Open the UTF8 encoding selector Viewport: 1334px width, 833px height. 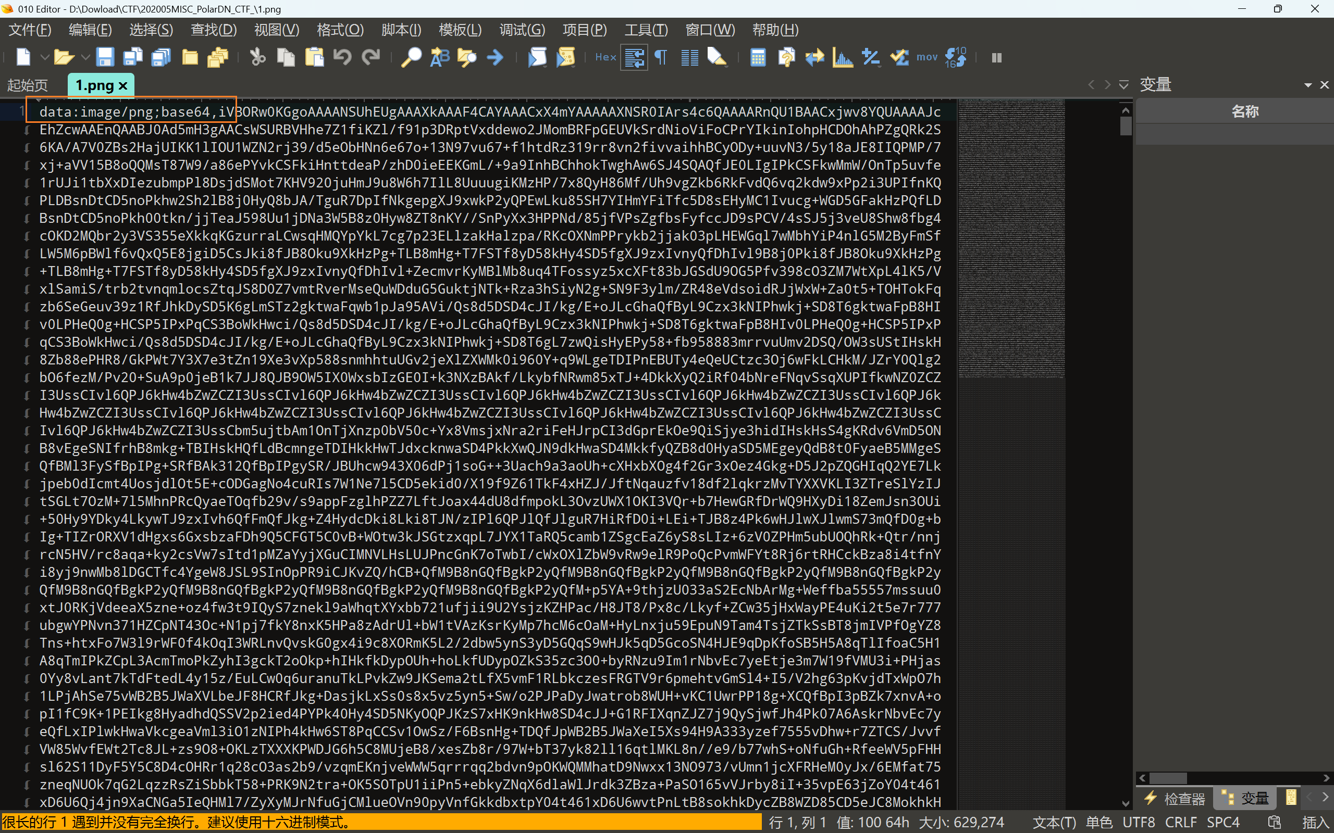(1138, 822)
